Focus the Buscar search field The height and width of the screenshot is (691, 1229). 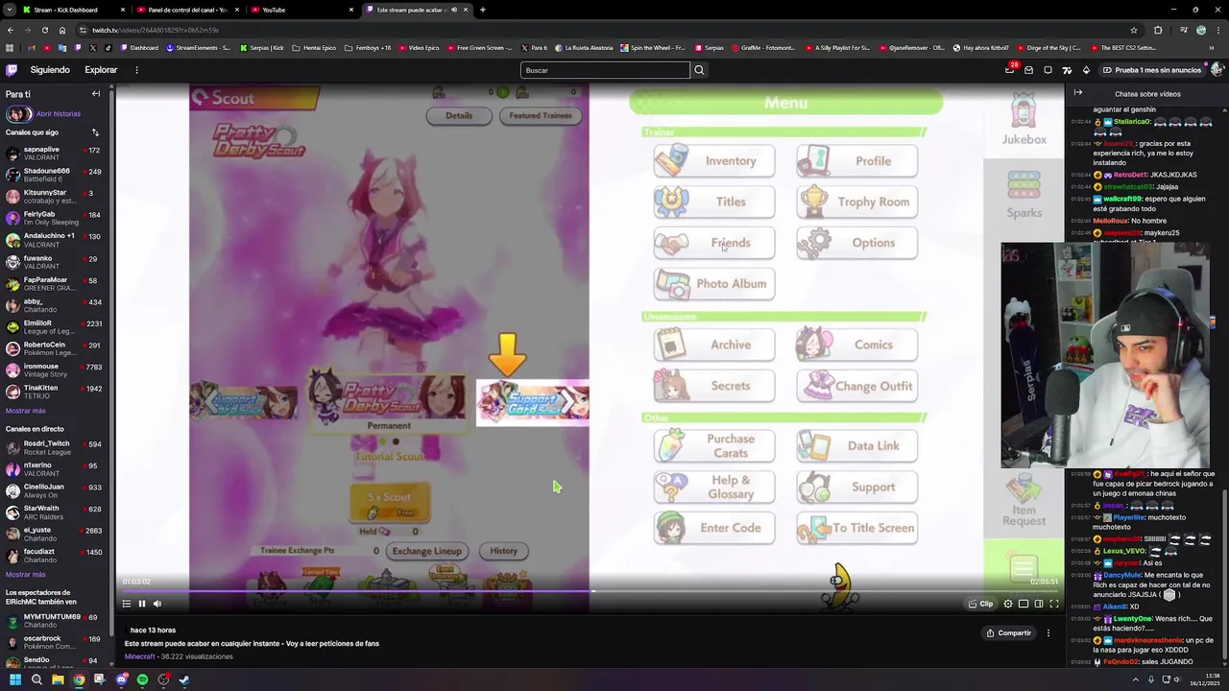coord(605,70)
